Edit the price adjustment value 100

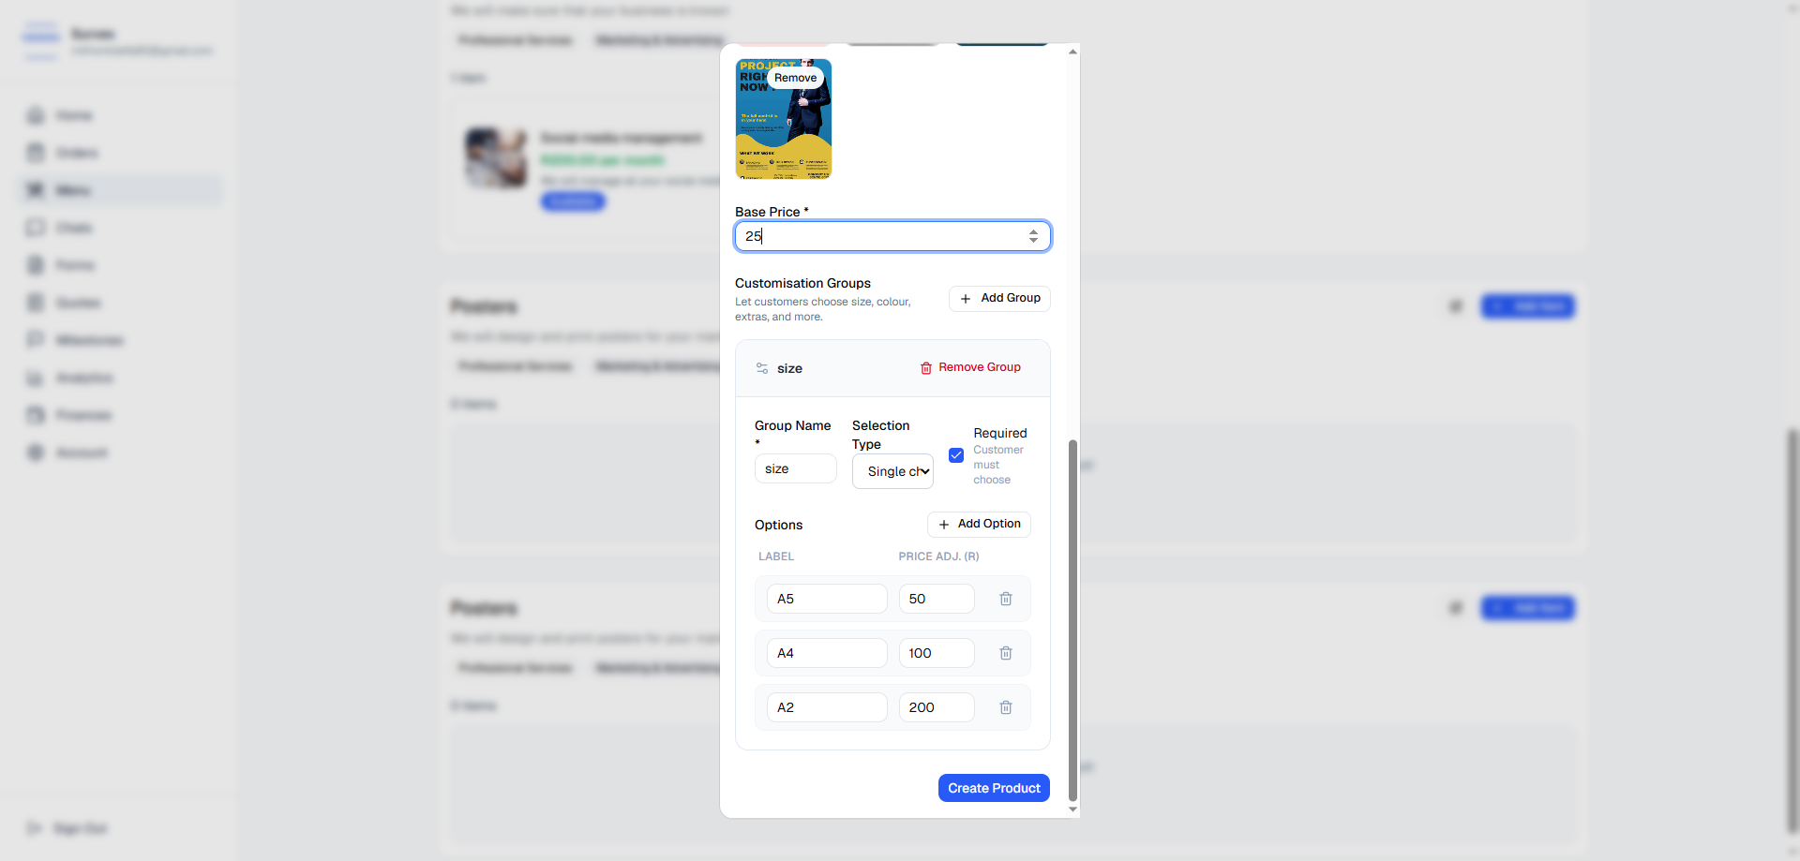(x=937, y=653)
